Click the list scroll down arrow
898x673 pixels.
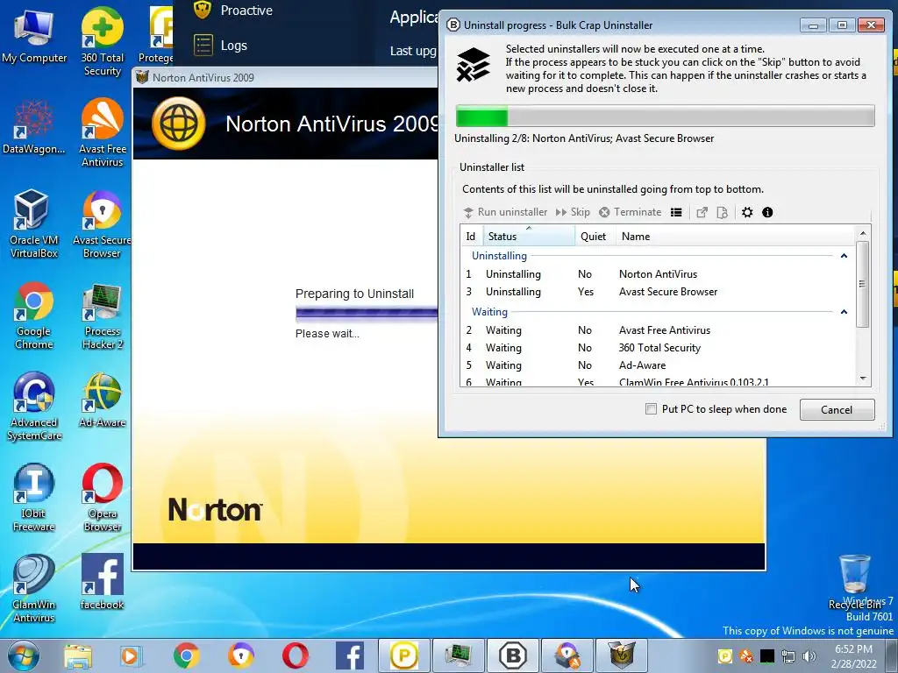pos(863,379)
